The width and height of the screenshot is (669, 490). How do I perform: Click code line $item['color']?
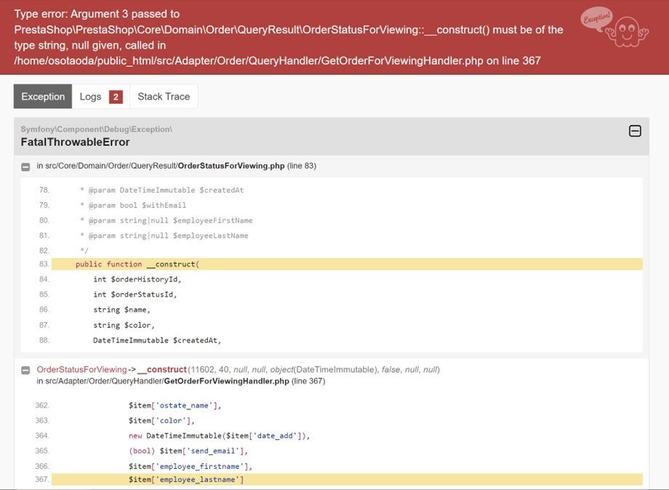tap(161, 420)
